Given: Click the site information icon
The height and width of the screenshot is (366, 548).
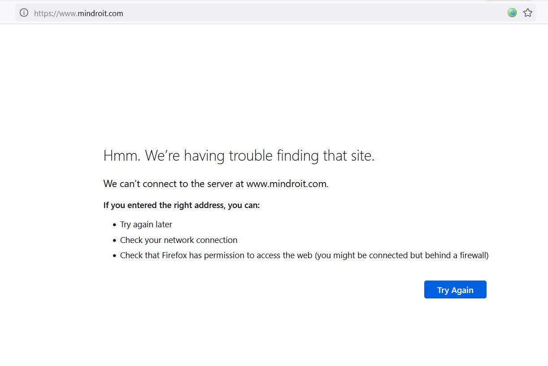Looking at the screenshot, I should point(24,13).
